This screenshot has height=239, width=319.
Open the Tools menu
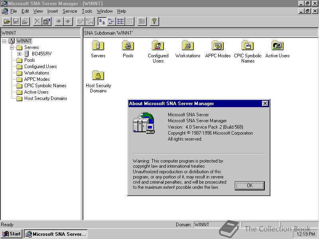[87, 11]
